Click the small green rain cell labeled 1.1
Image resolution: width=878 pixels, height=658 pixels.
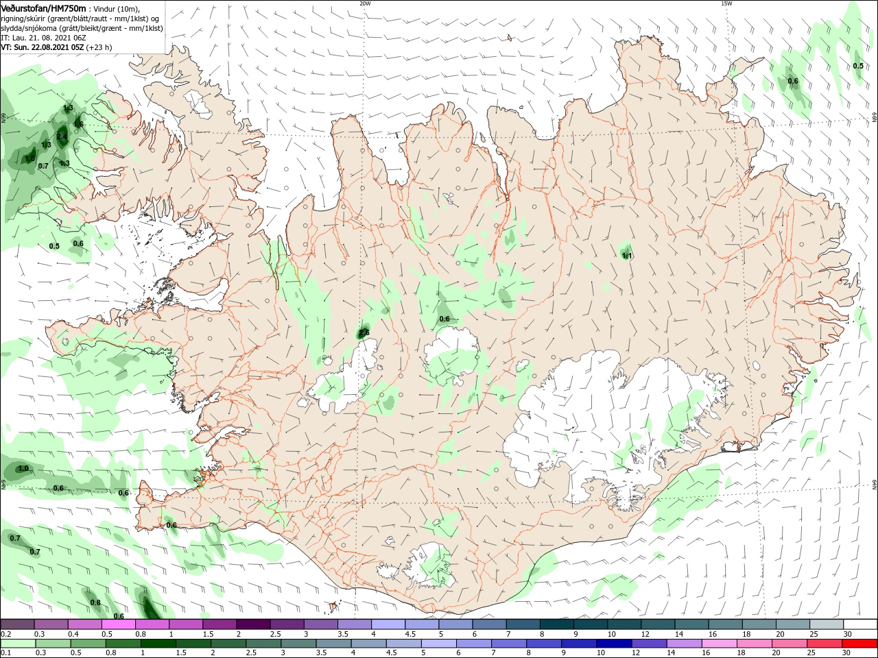click(x=625, y=251)
